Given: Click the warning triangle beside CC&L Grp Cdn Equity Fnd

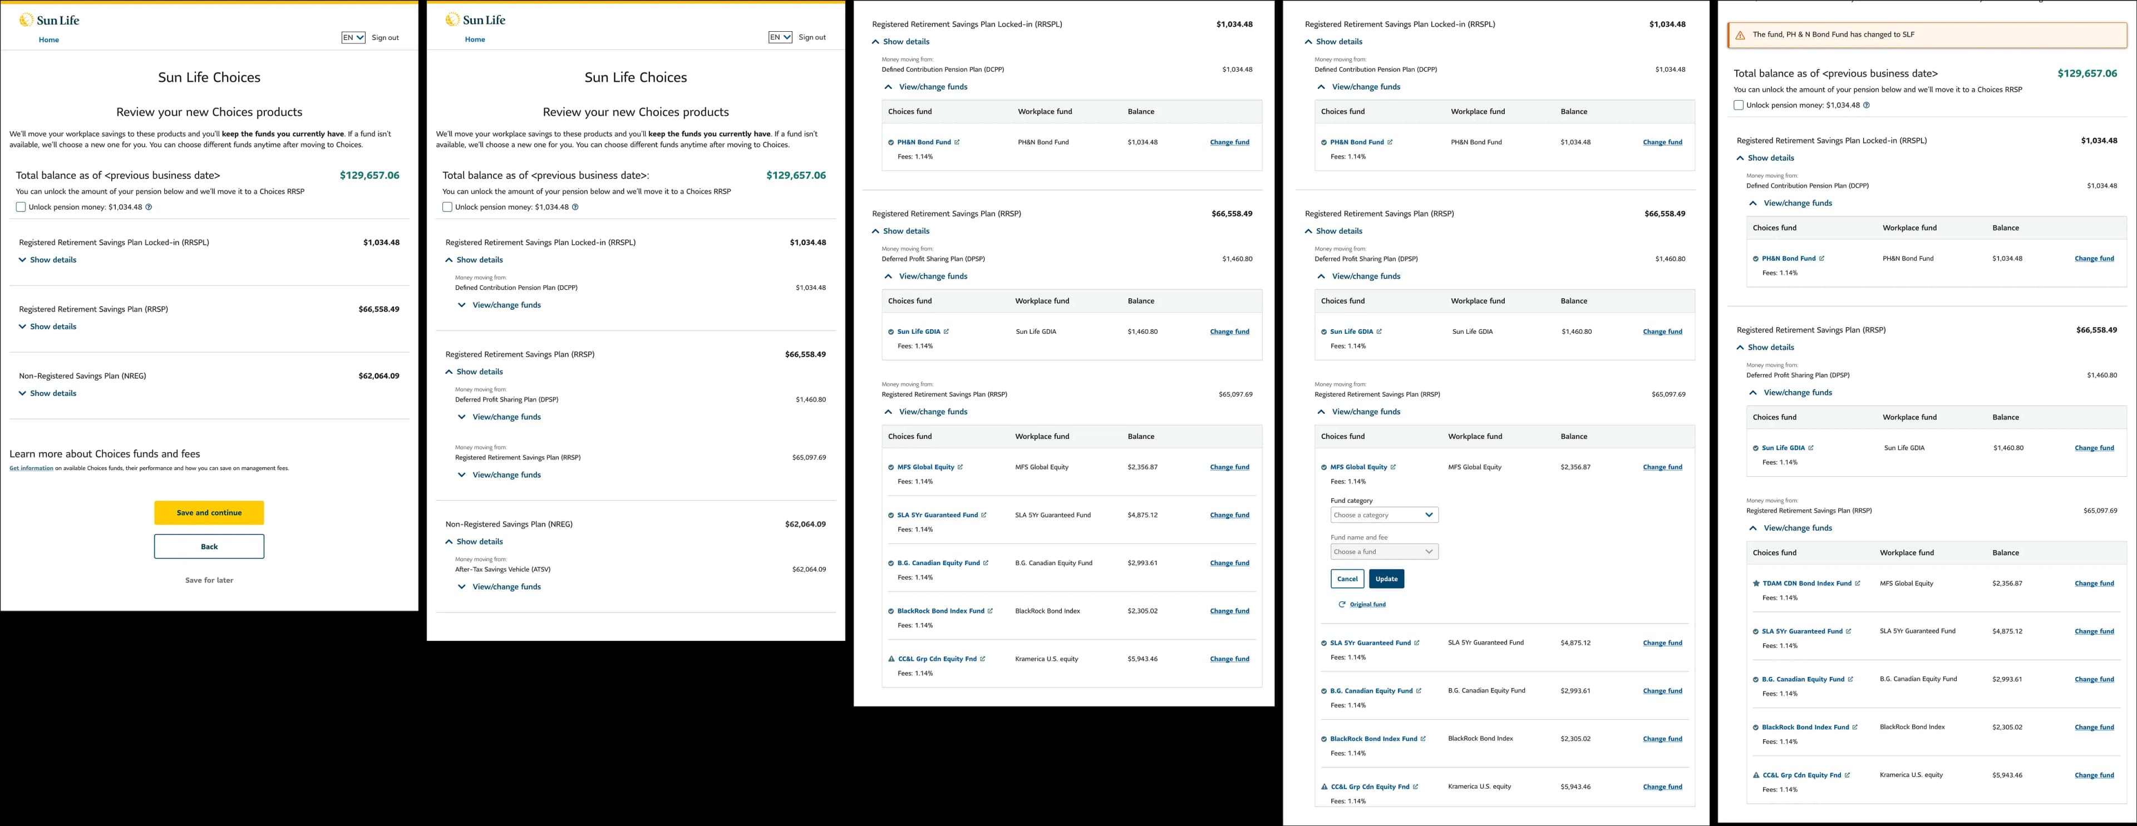Looking at the screenshot, I should [x=892, y=659].
